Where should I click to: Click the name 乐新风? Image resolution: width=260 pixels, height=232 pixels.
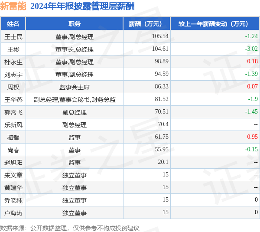[x=13, y=125]
